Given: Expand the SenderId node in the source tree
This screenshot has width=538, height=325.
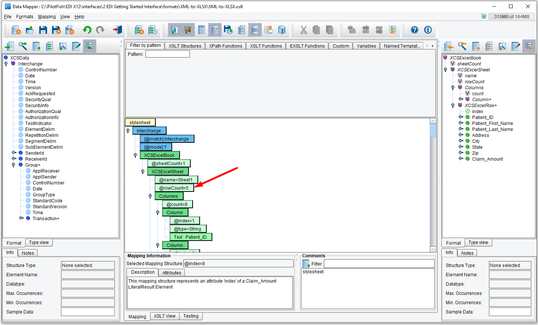Looking at the screenshot, I should tap(14, 153).
